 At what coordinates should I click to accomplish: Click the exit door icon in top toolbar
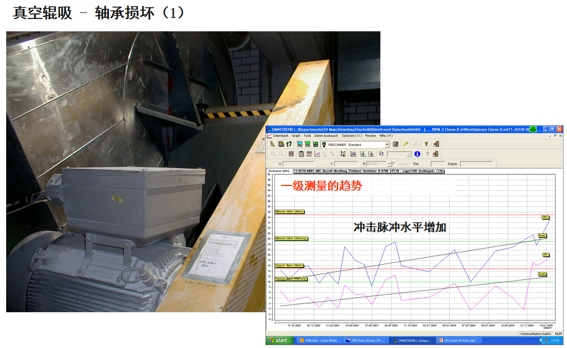(436, 144)
